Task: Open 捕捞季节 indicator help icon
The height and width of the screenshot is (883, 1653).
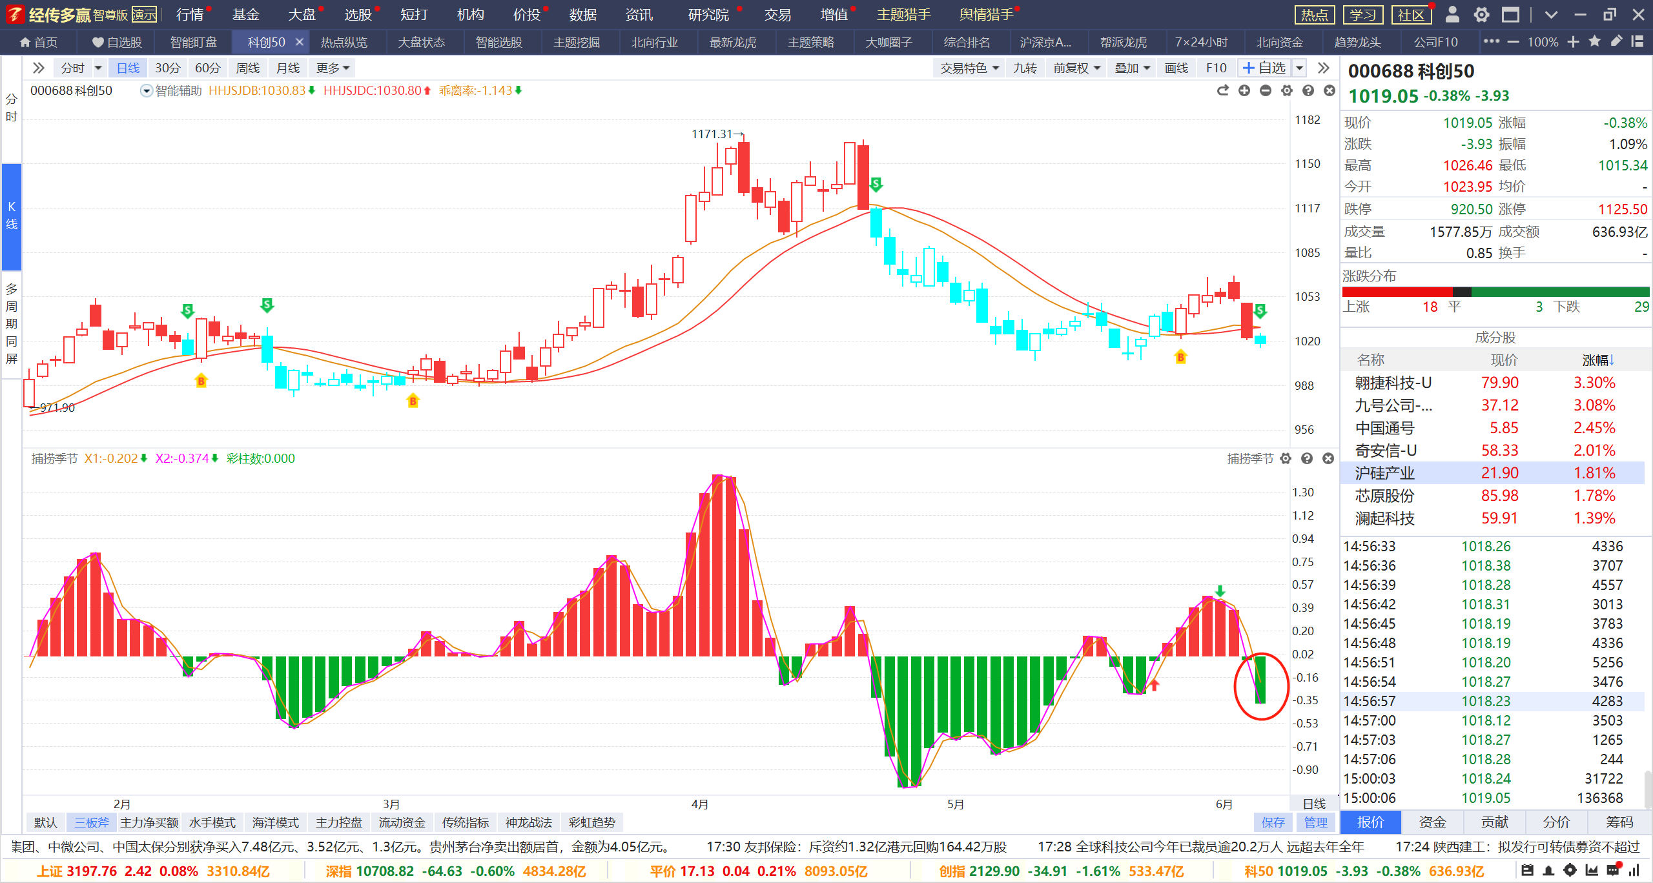Action: click(x=1307, y=458)
